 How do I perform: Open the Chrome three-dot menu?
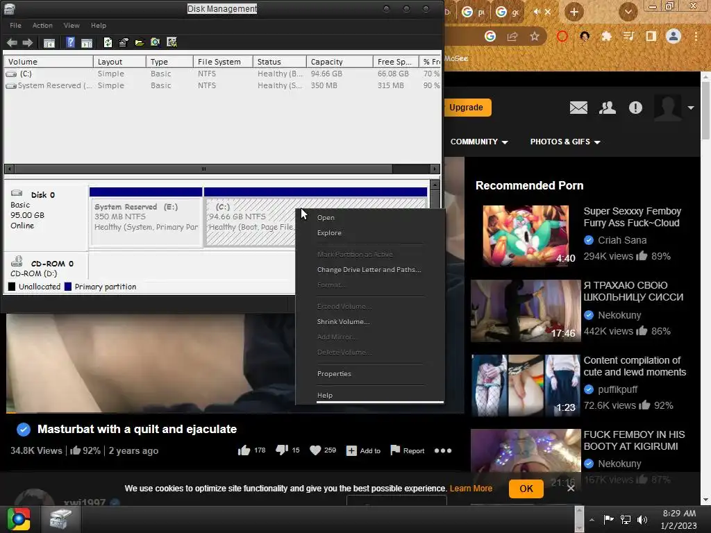(x=696, y=36)
